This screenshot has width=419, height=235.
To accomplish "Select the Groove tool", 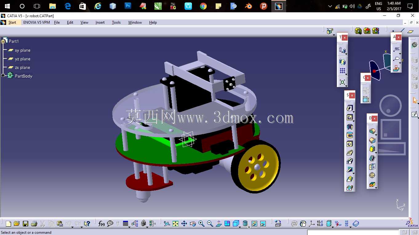I will tap(349, 135).
